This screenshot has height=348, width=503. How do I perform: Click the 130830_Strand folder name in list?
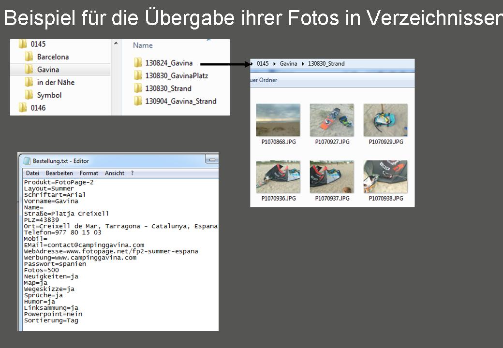point(168,88)
